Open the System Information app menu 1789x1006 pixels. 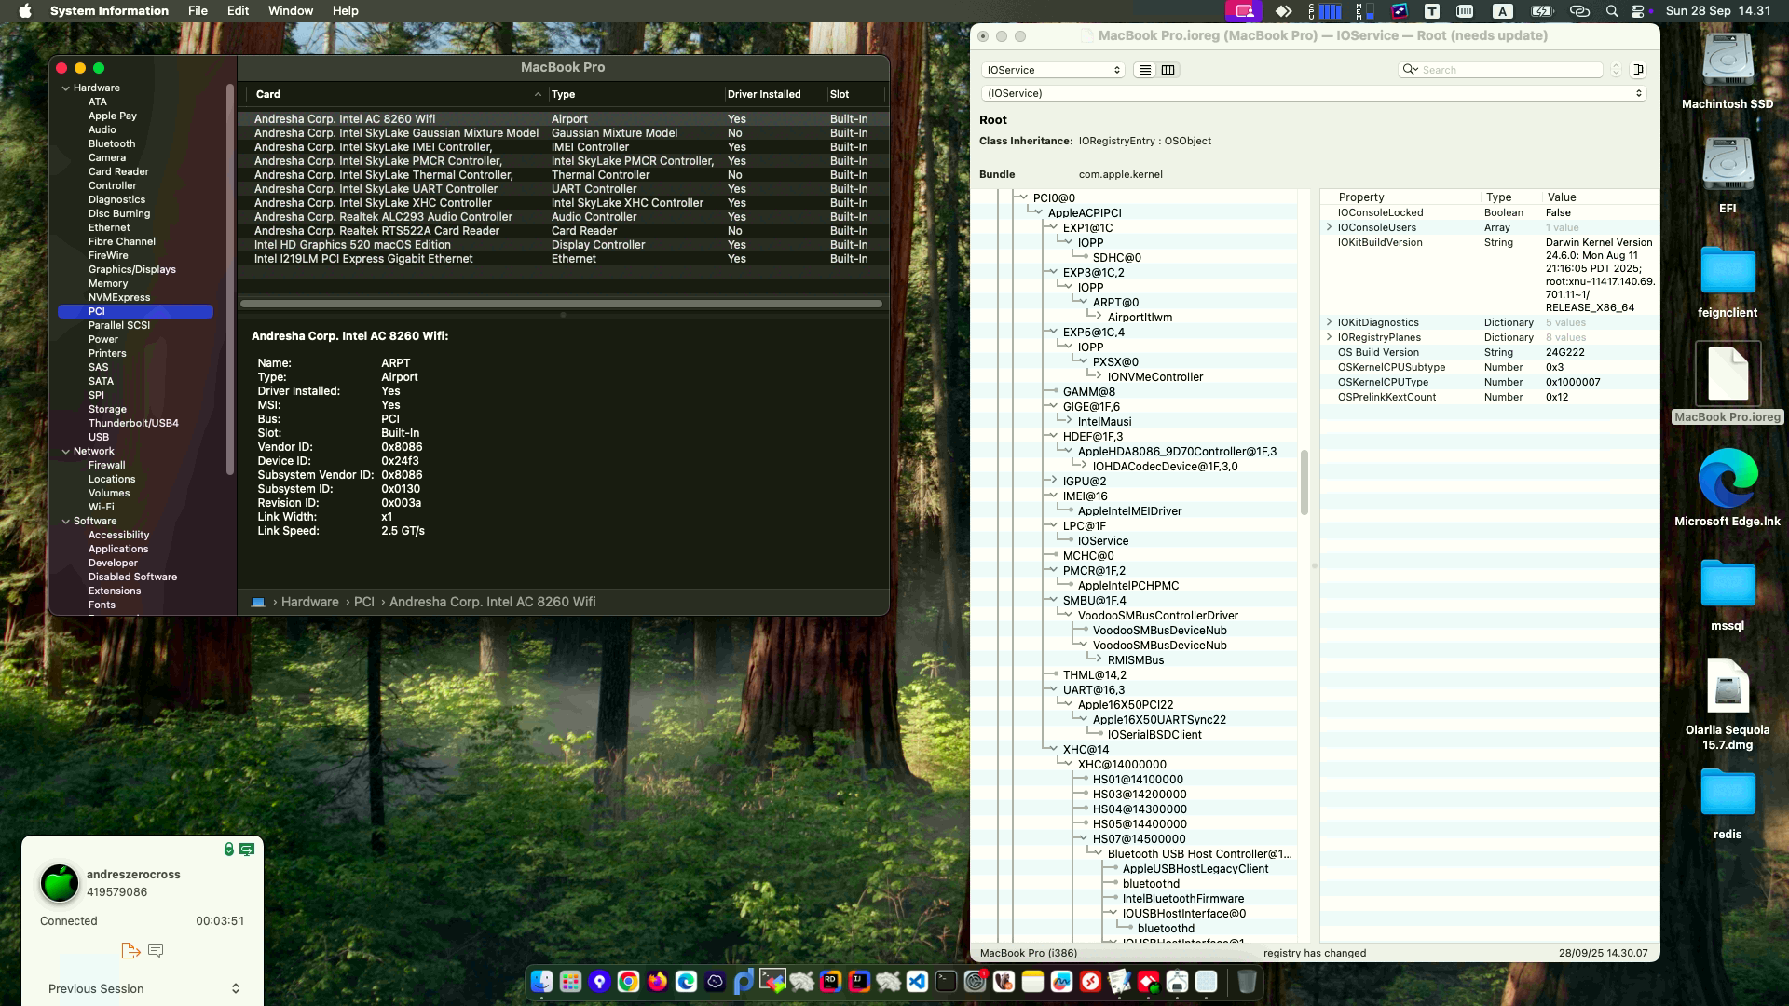pyautogui.click(x=109, y=10)
